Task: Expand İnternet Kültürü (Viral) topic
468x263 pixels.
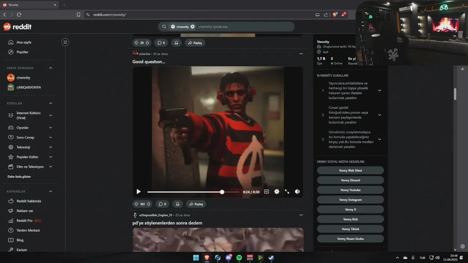Action: pos(50,115)
